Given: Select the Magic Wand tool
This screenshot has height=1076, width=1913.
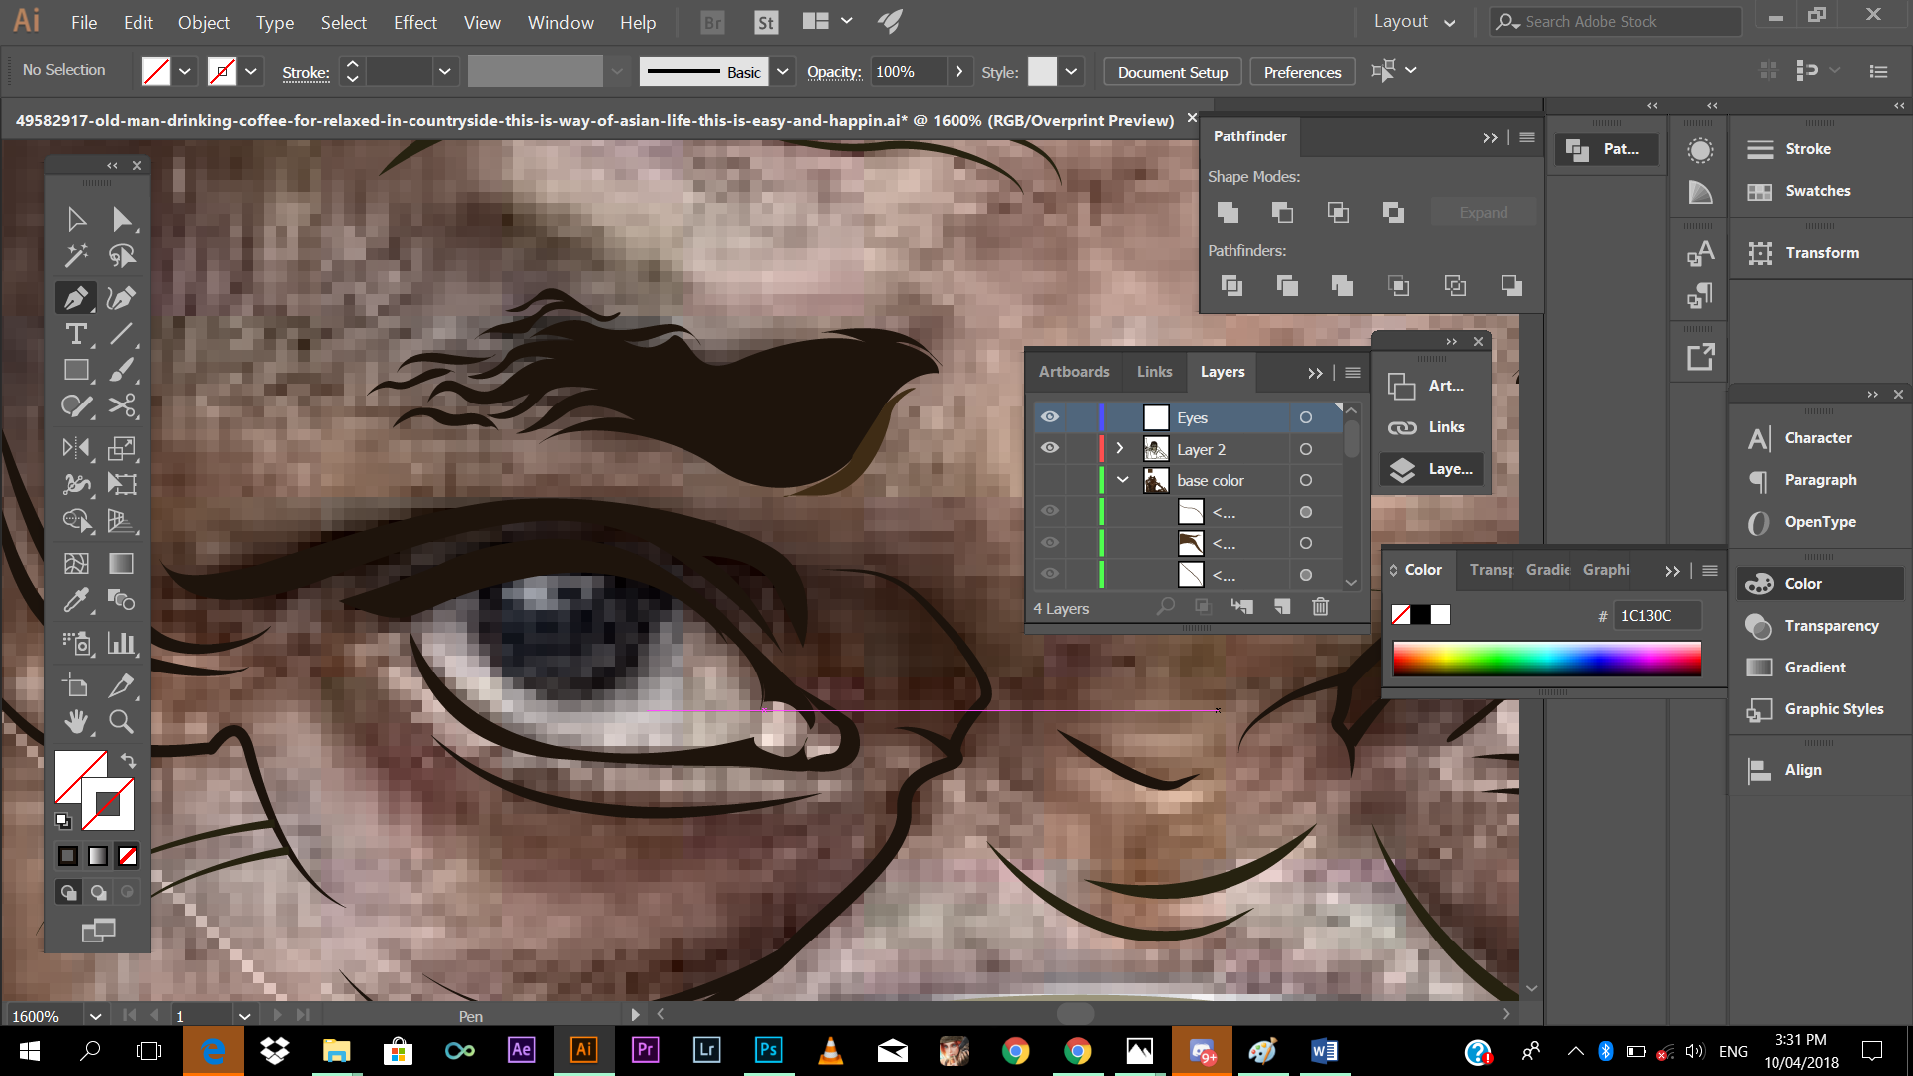Looking at the screenshot, I should tap(76, 256).
